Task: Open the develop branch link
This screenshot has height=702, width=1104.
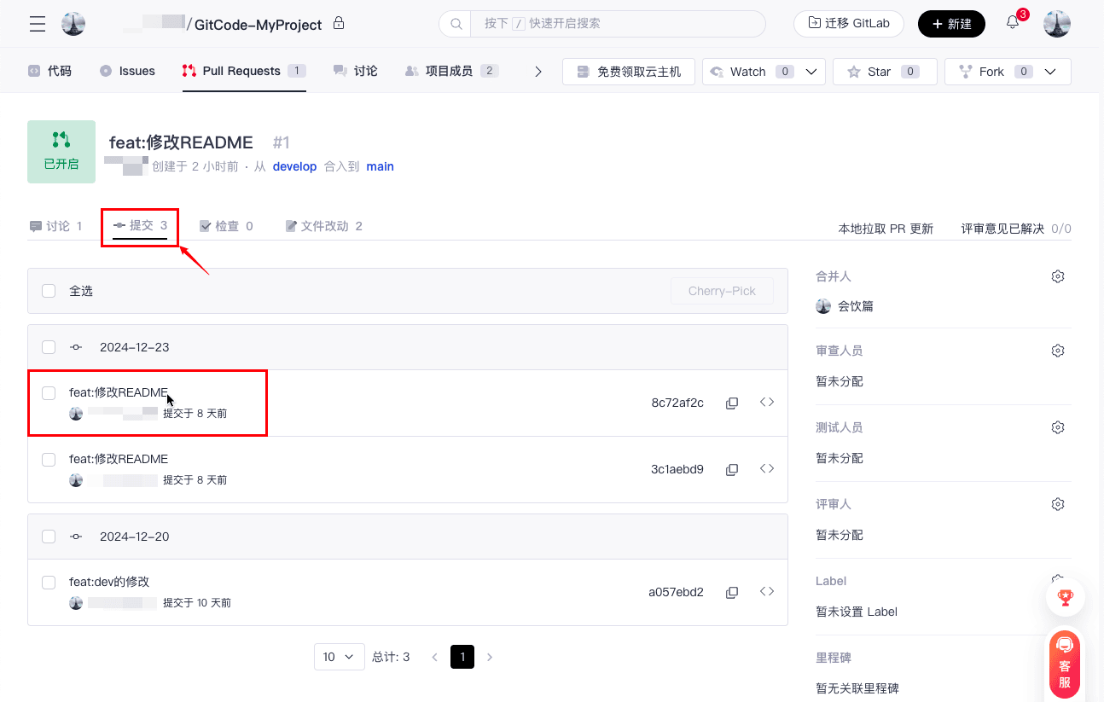Action: pyautogui.click(x=294, y=166)
